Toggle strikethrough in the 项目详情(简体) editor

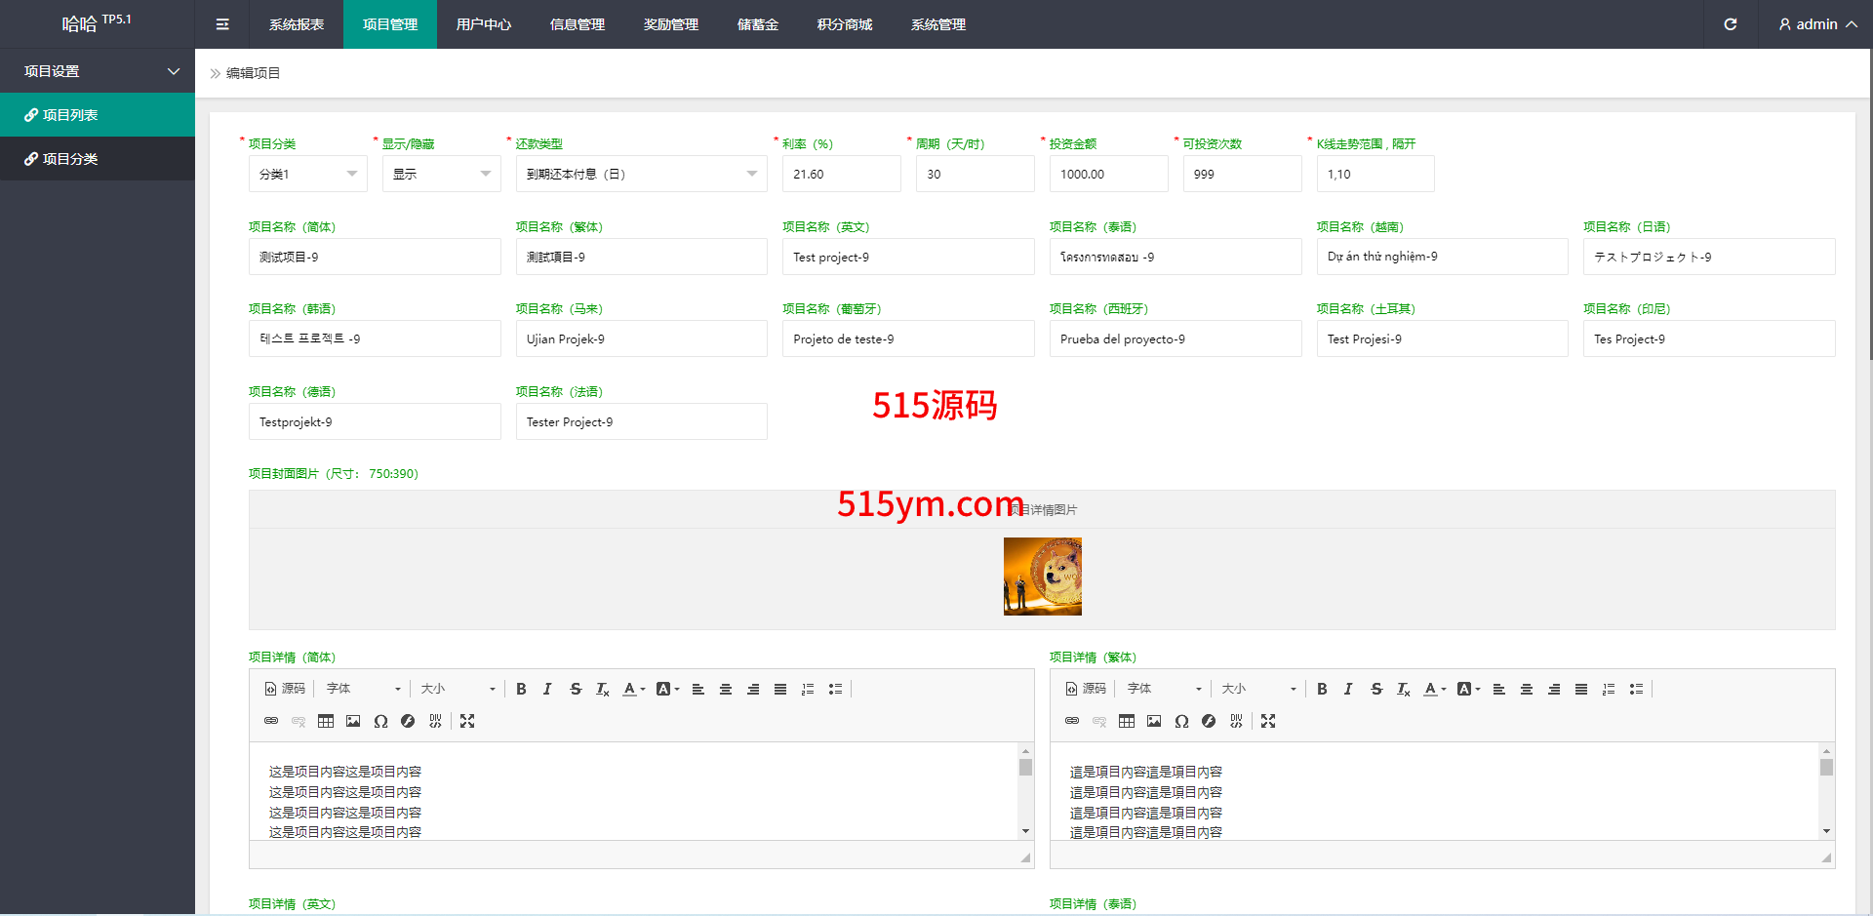(576, 689)
